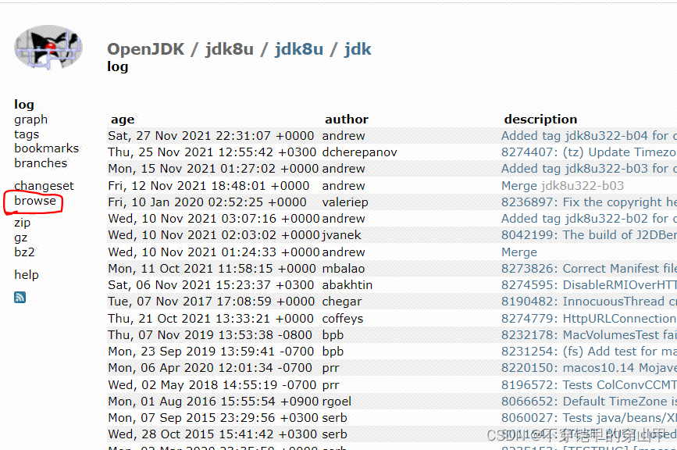Open the help page
The image size is (677, 450).
tap(26, 274)
